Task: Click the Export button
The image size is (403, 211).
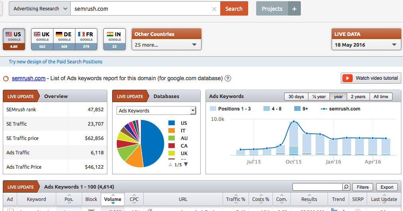Action: point(387,187)
